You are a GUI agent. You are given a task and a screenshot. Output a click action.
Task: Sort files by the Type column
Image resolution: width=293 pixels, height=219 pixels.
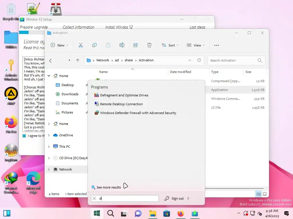[226, 72]
